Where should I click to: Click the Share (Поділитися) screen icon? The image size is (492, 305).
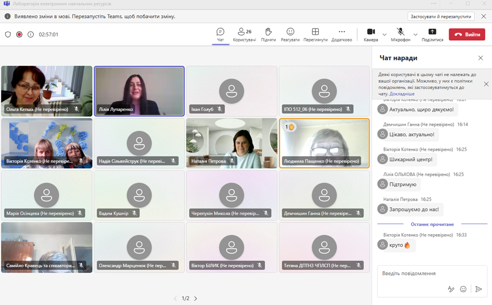[432, 34]
